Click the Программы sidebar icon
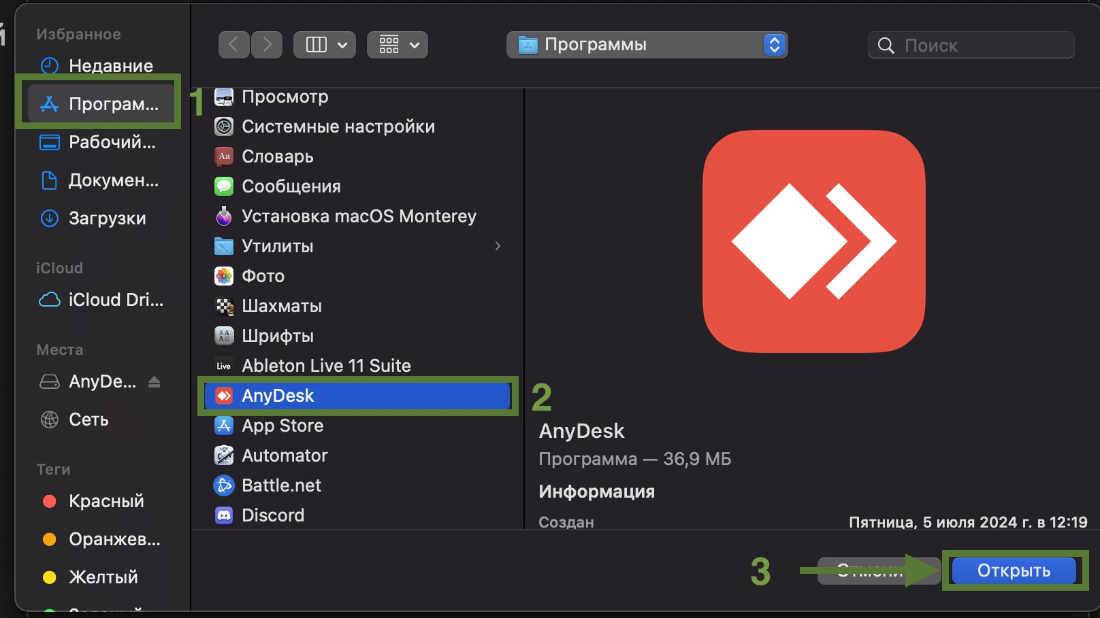This screenshot has height=618, width=1100. 50,104
